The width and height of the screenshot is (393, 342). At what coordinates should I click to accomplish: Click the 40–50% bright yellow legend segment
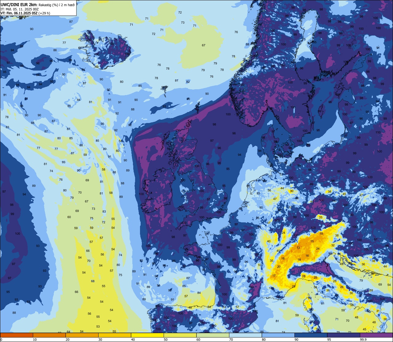147,335
